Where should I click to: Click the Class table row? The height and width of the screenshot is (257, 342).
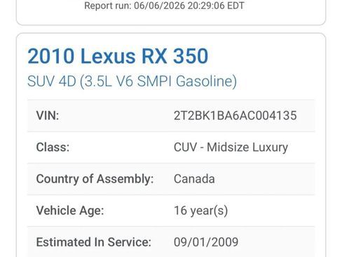[x=171, y=147]
